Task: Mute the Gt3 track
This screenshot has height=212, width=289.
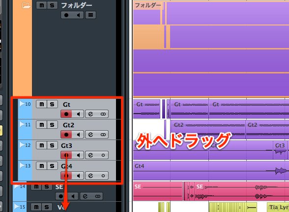Action: click(42, 145)
